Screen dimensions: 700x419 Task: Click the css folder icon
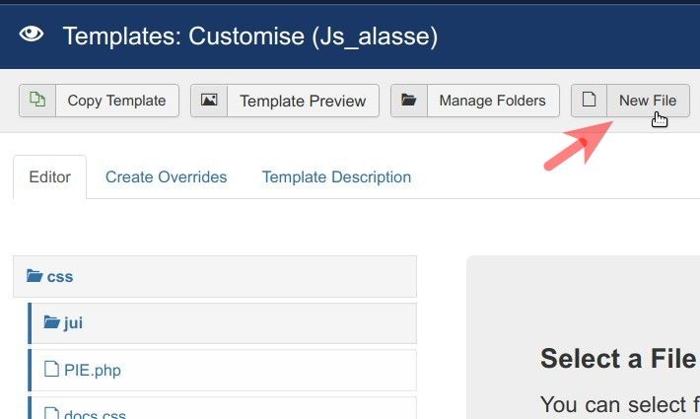(35, 277)
